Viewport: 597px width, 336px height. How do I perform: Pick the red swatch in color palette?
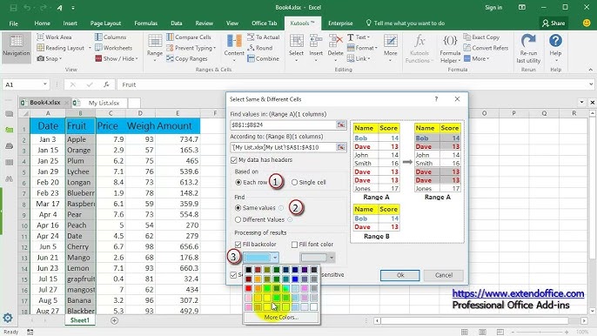[x=249, y=288]
